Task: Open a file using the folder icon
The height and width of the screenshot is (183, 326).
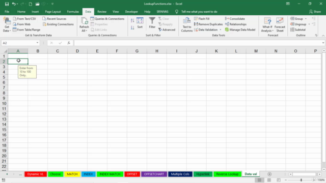Action: pos(37,4)
